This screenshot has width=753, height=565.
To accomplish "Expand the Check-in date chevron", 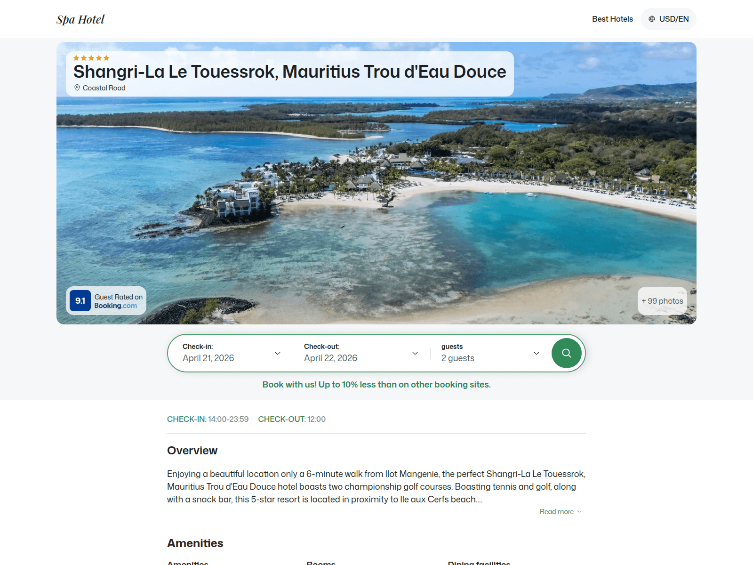I will [x=278, y=353].
